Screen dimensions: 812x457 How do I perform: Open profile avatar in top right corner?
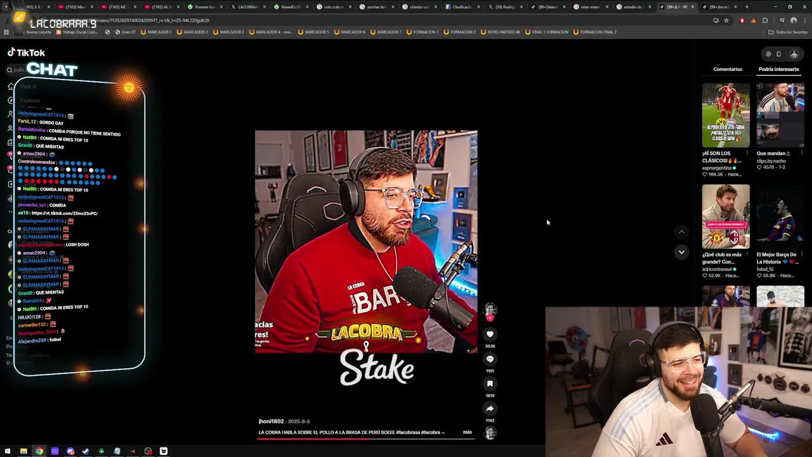point(794,54)
